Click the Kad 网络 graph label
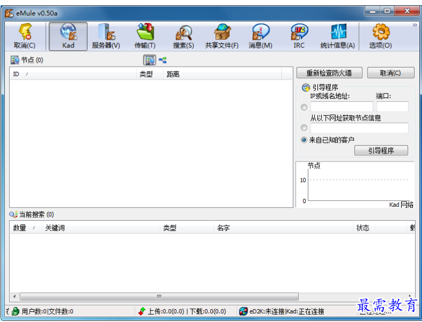Screen dimensions: 422x322 point(401,205)
